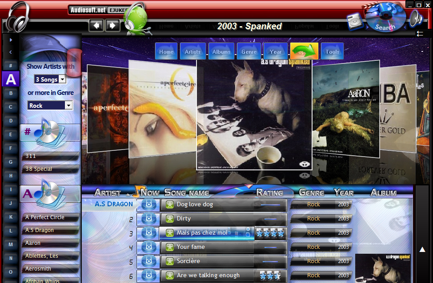Sort by the Rating column header

click(x=270, y=193)
